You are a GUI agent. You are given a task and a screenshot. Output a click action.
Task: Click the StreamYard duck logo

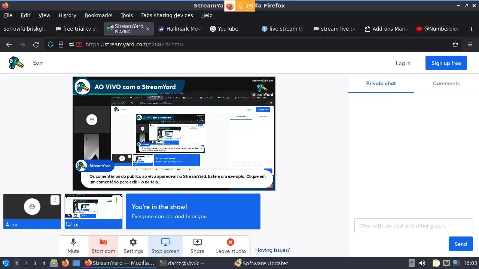[16, 63]
